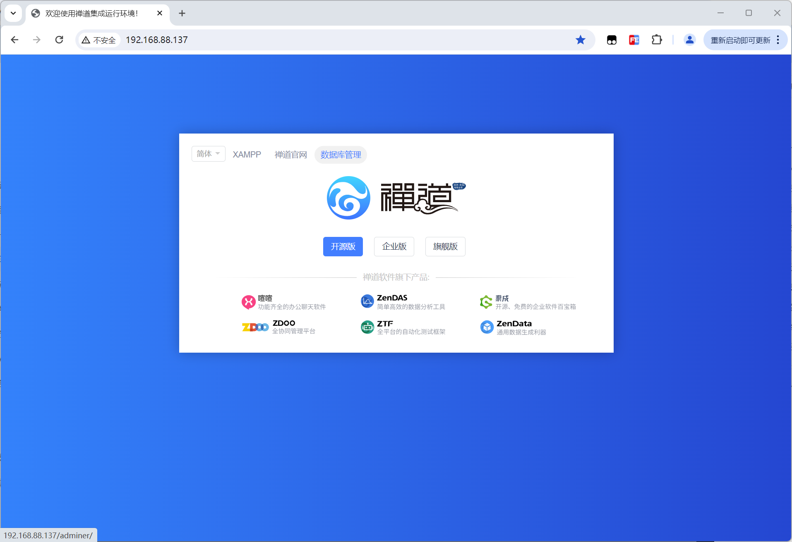Click the 功能齐全的办公聊天软件 description
Screen dimensions: 792x542
click(x=292, y=307)
